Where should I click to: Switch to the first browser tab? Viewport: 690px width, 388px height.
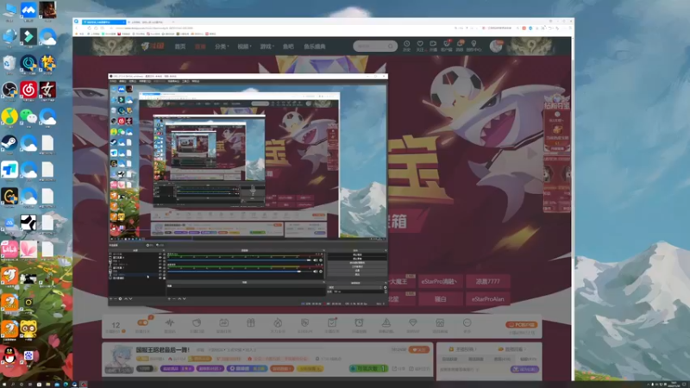(x=103, y=22)
